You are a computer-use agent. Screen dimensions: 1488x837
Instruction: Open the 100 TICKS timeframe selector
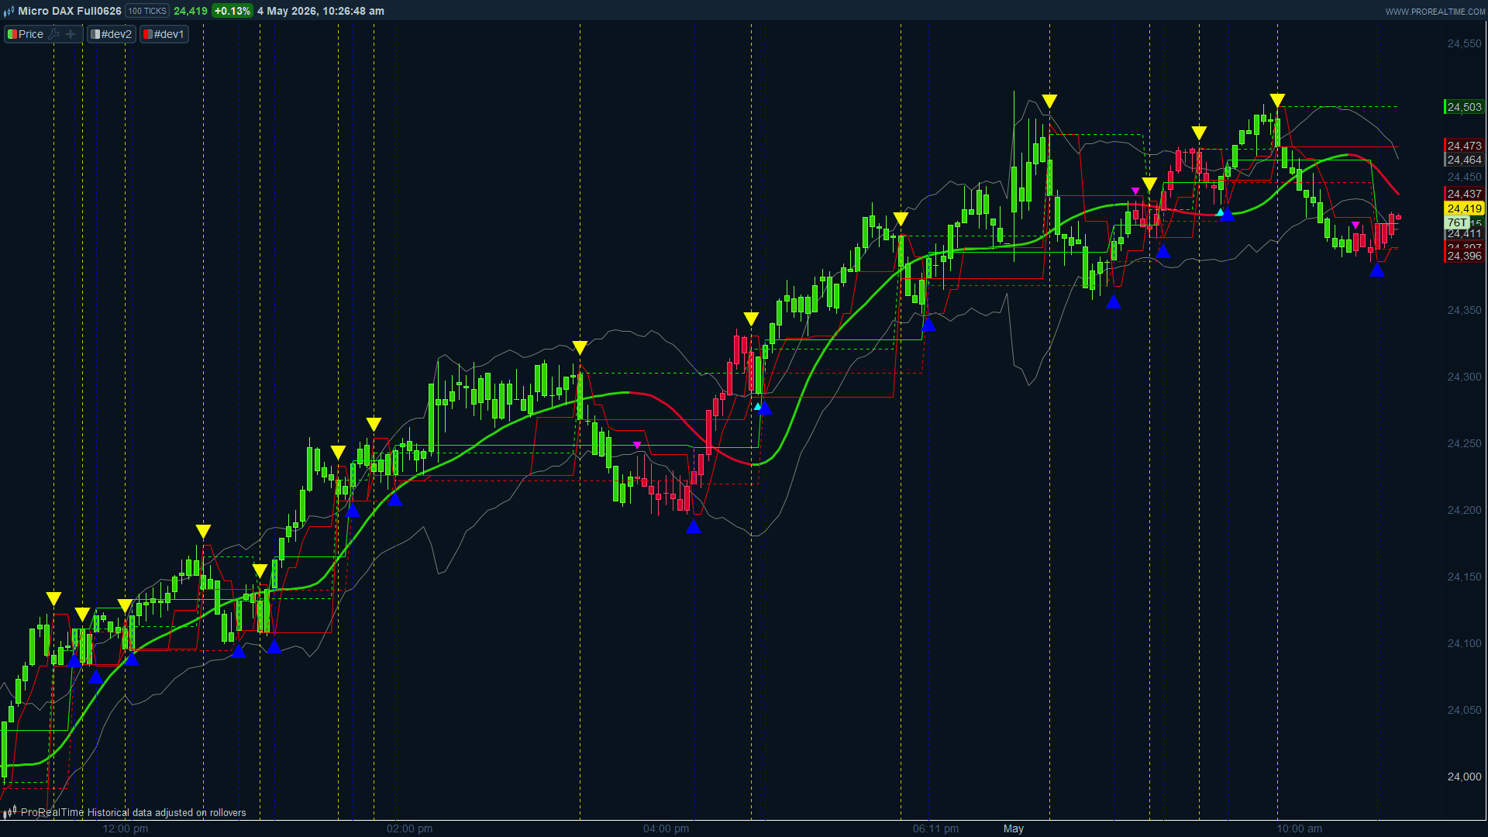[147, 11]
